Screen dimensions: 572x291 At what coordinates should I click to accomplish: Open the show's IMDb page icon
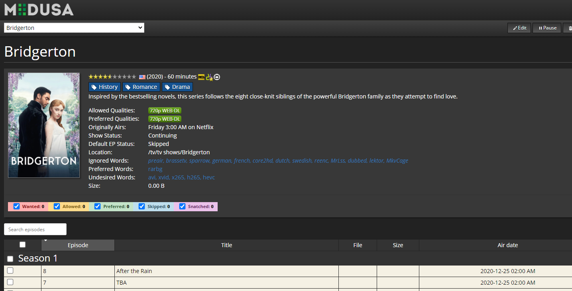201,77
